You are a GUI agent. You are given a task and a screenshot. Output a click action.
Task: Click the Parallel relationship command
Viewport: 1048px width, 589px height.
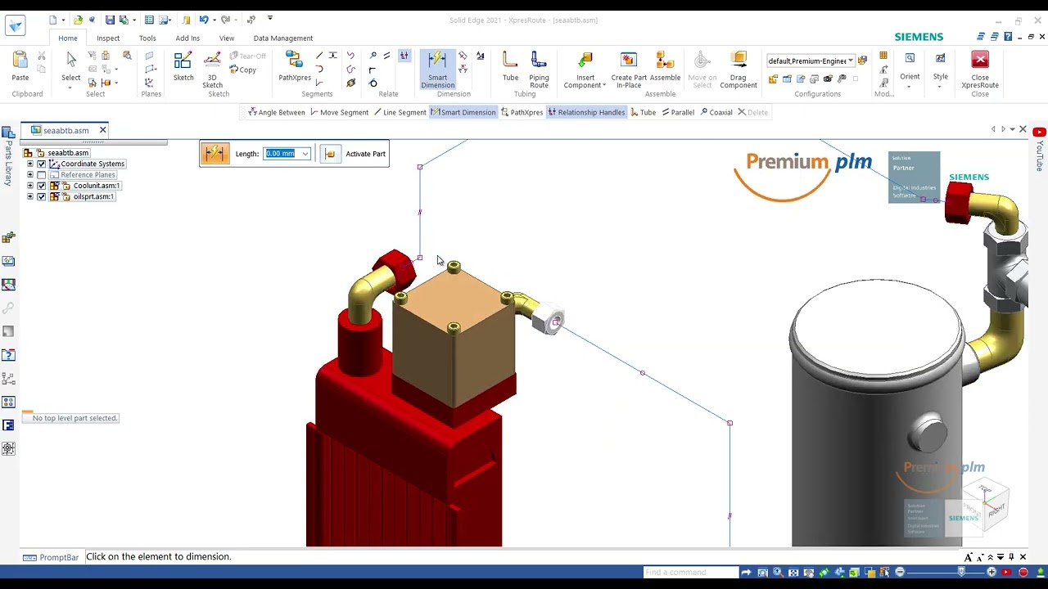[677, 112]
